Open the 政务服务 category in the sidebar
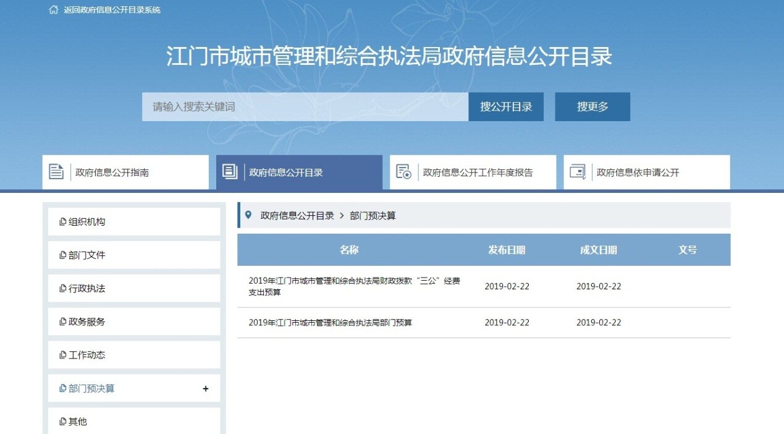Viewport: 784px width, 434px height. tap(82, 321)
